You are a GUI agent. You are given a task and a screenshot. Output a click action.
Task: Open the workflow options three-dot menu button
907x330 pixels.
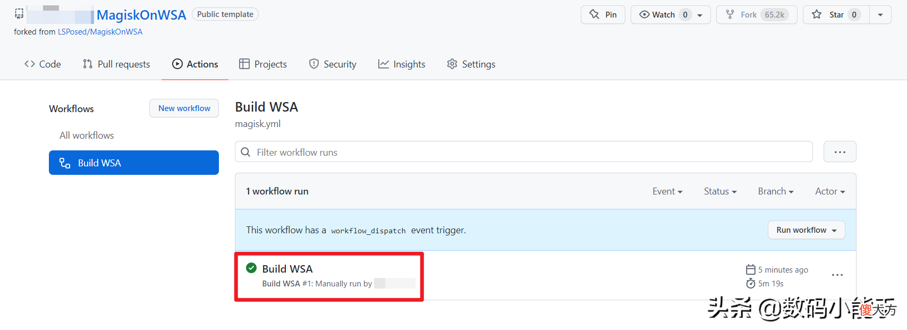[840, 152]
